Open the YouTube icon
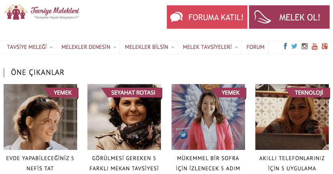 (315, 46)
